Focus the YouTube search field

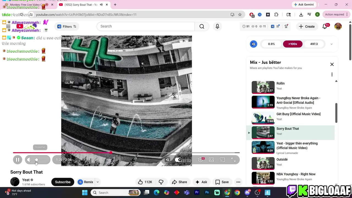(x=146, y=26)
